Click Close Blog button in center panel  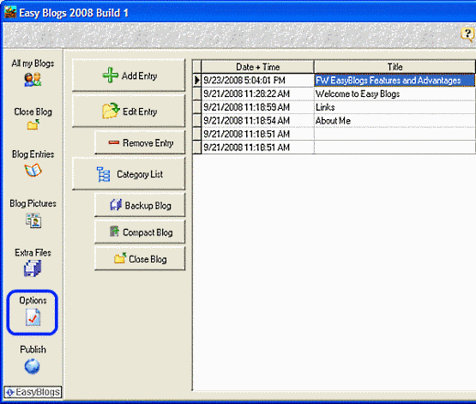[x=140, y=259]
